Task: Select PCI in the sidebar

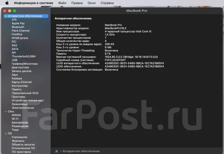Action: 14,42
